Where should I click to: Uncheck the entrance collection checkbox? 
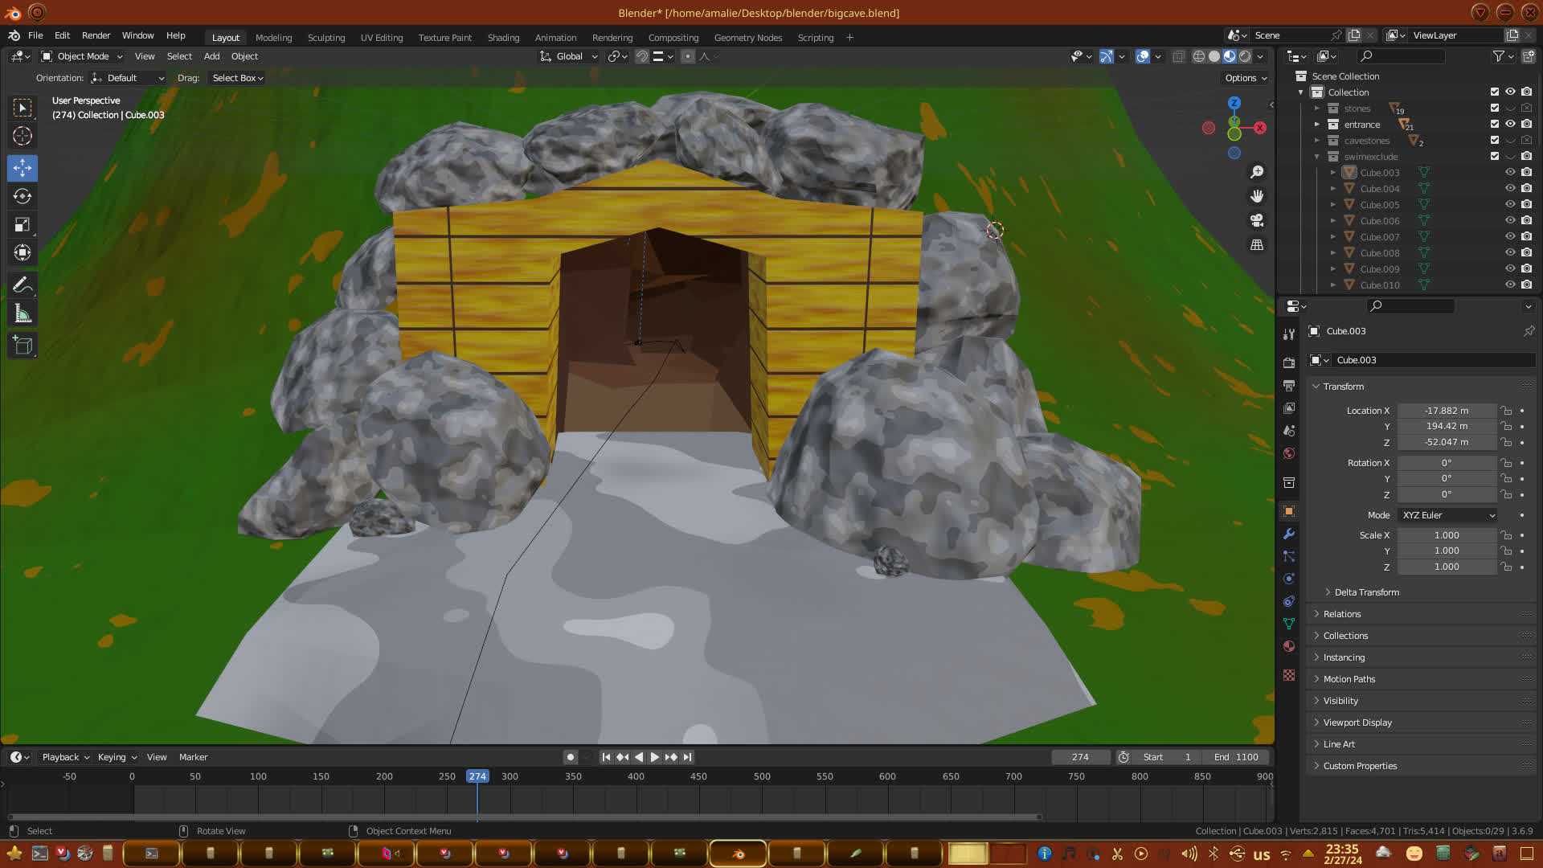pyautogui.click(x=1495, y=124)
